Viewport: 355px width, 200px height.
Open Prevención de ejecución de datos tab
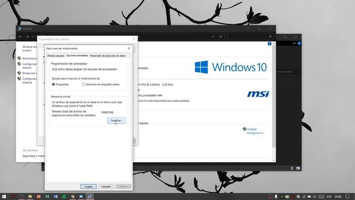click(x=108, y=56)
